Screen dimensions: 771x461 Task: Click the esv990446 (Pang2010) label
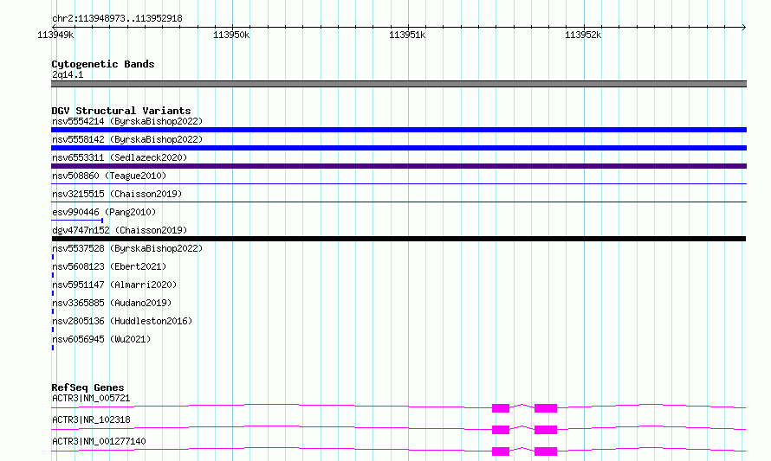click(x=104, y=212)
